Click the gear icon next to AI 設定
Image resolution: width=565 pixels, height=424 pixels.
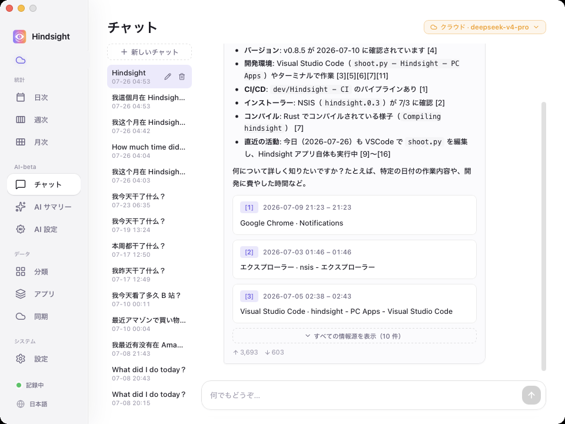point(21,229)
